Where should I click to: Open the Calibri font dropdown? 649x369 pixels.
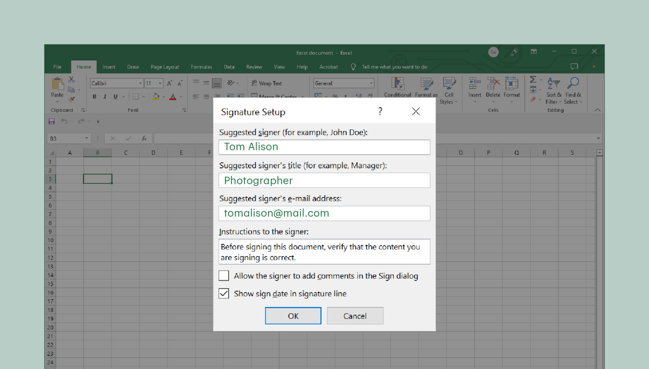click(x=140, y=83)
